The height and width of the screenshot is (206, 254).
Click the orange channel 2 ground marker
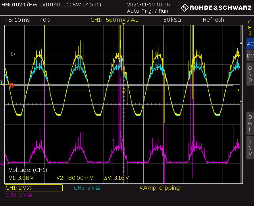coord(12,85)
